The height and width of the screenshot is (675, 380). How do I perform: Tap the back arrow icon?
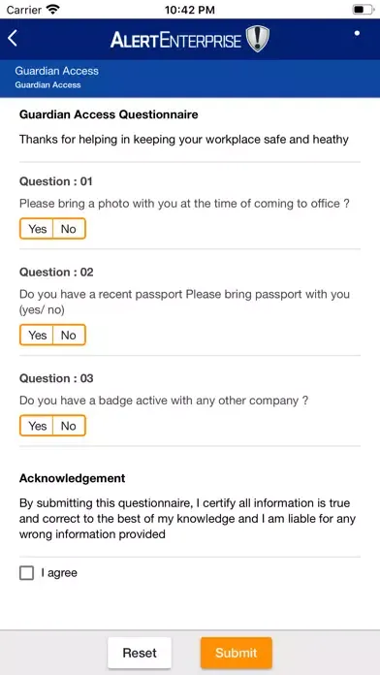tap(13, 39)
